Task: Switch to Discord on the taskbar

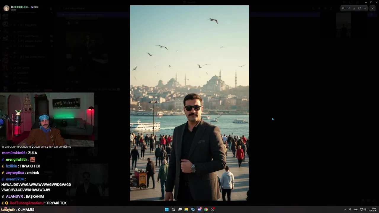Action: click(x=199, y=209)
